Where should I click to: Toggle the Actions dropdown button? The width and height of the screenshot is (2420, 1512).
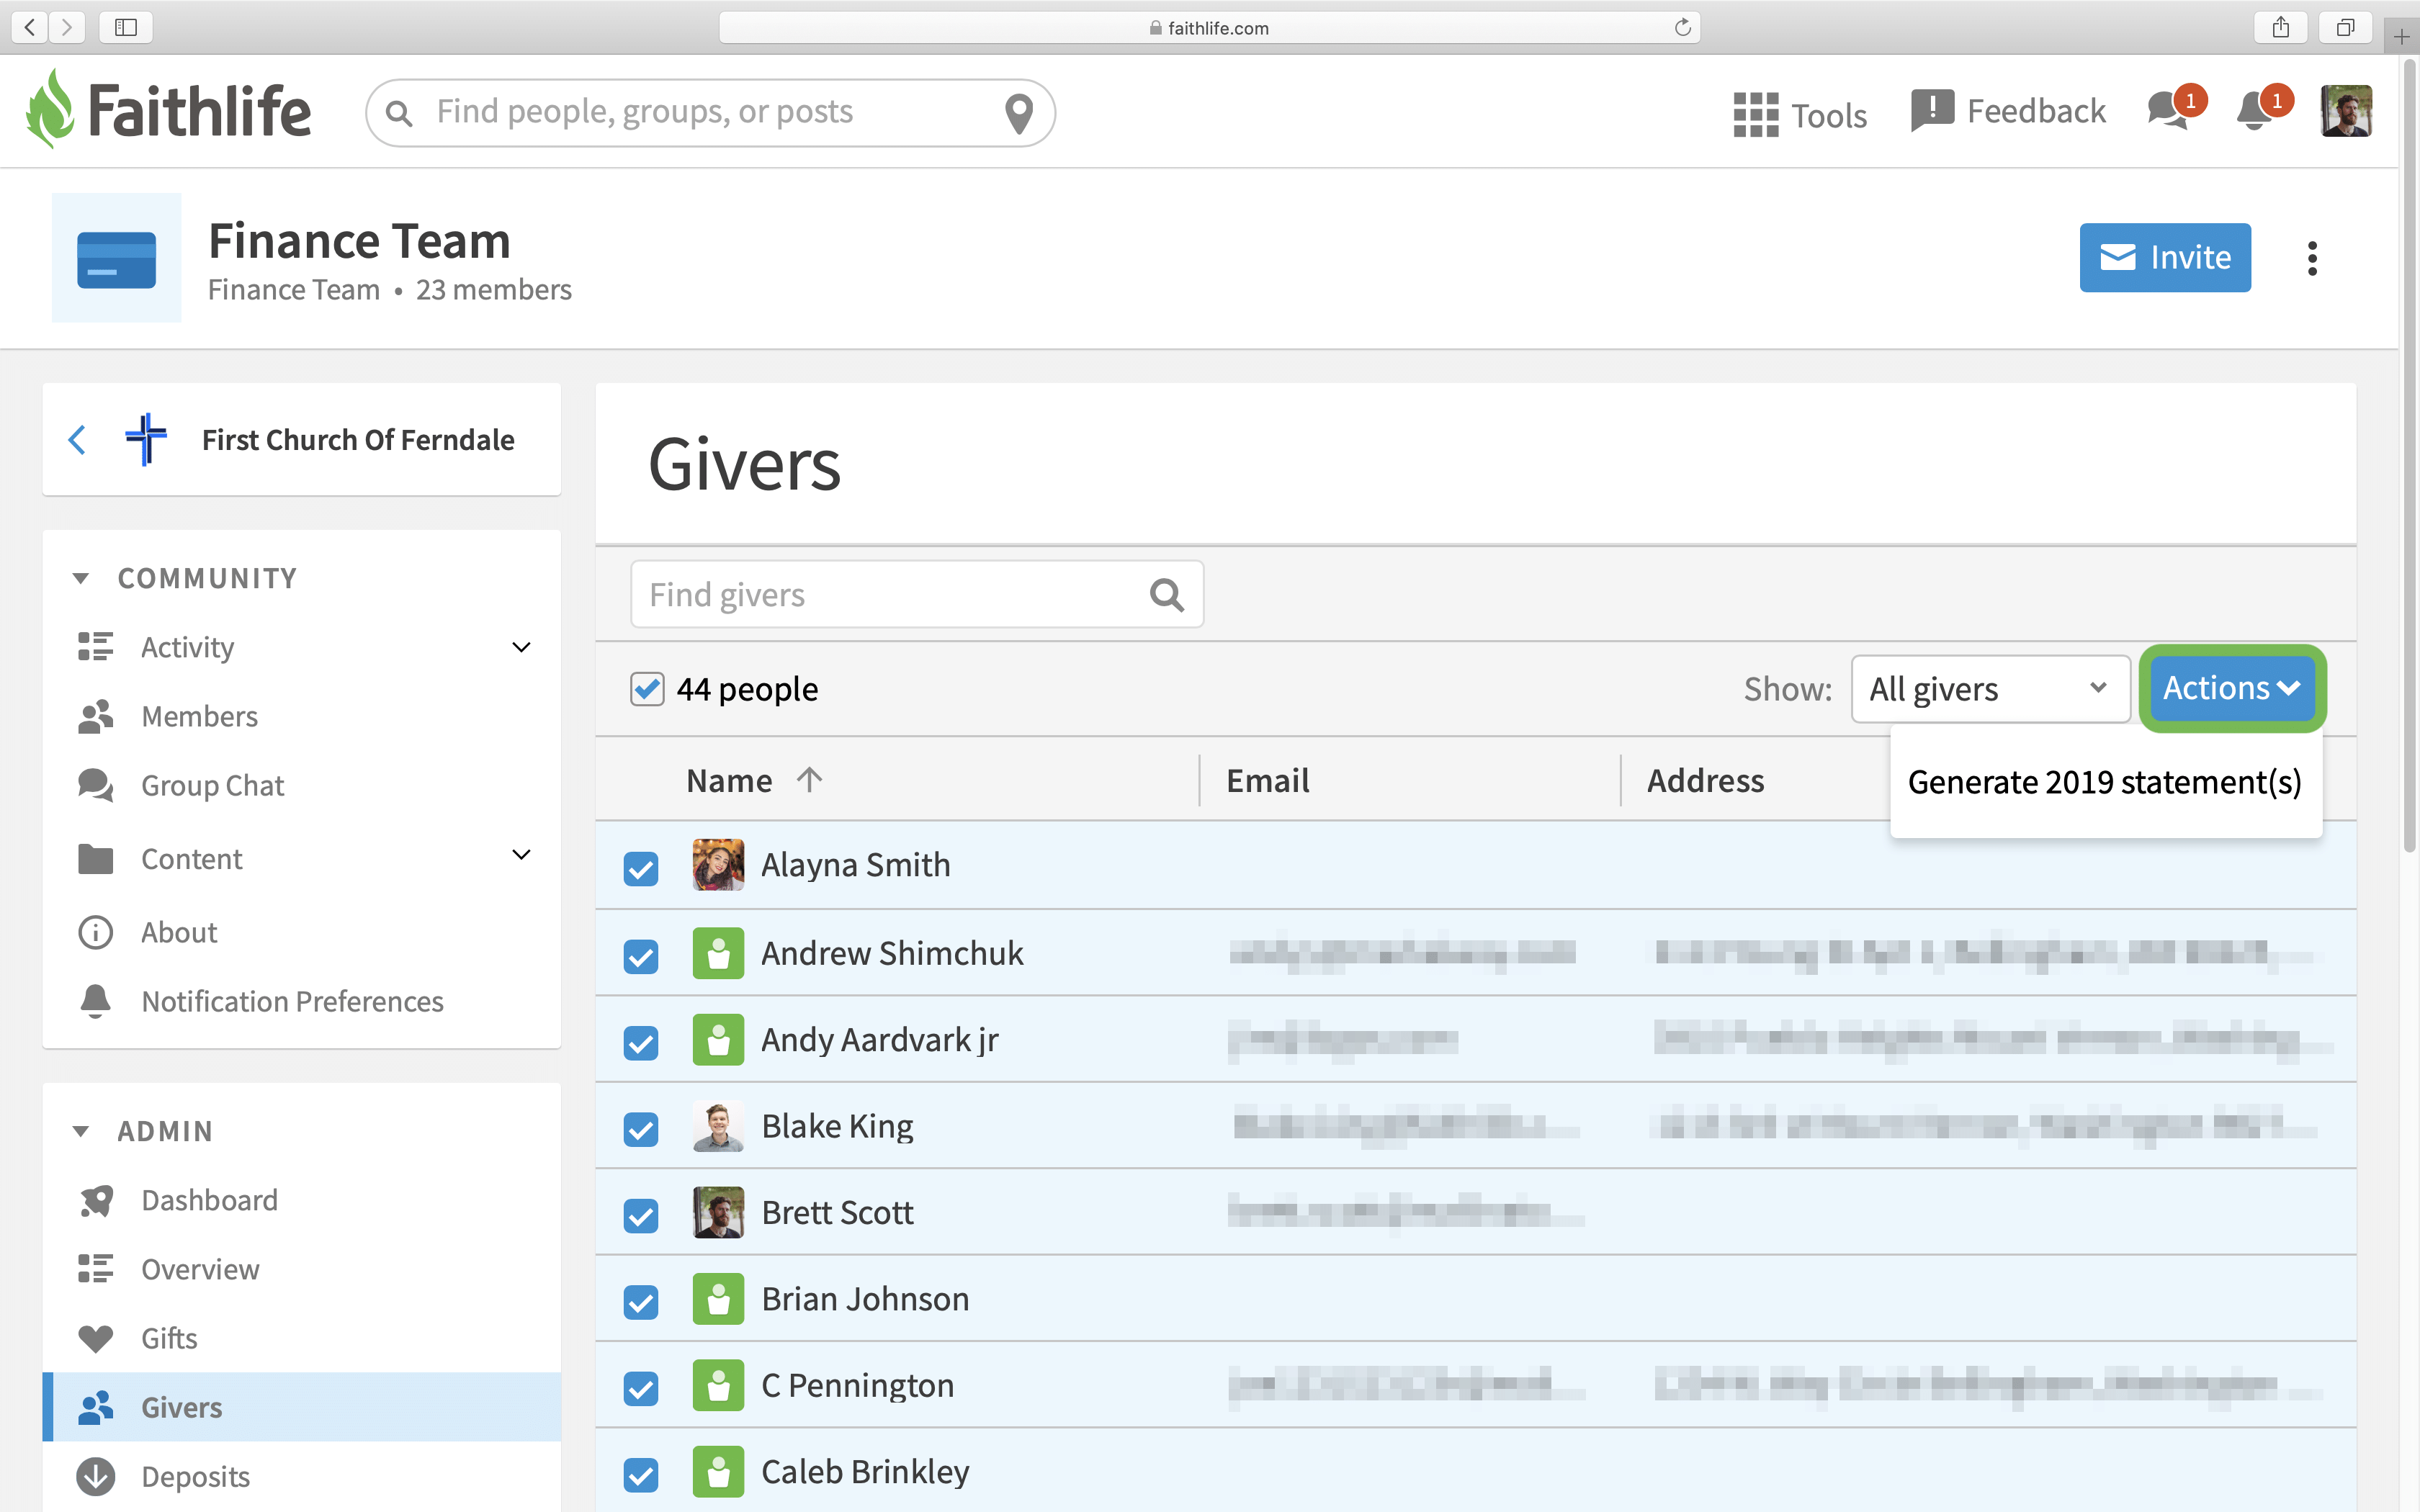coord(2232,688)
